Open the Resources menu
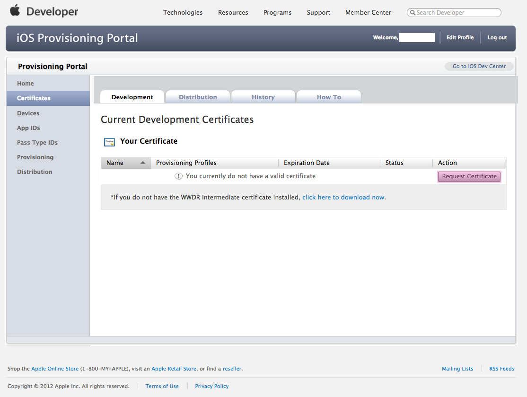 (x=233, y=12)
